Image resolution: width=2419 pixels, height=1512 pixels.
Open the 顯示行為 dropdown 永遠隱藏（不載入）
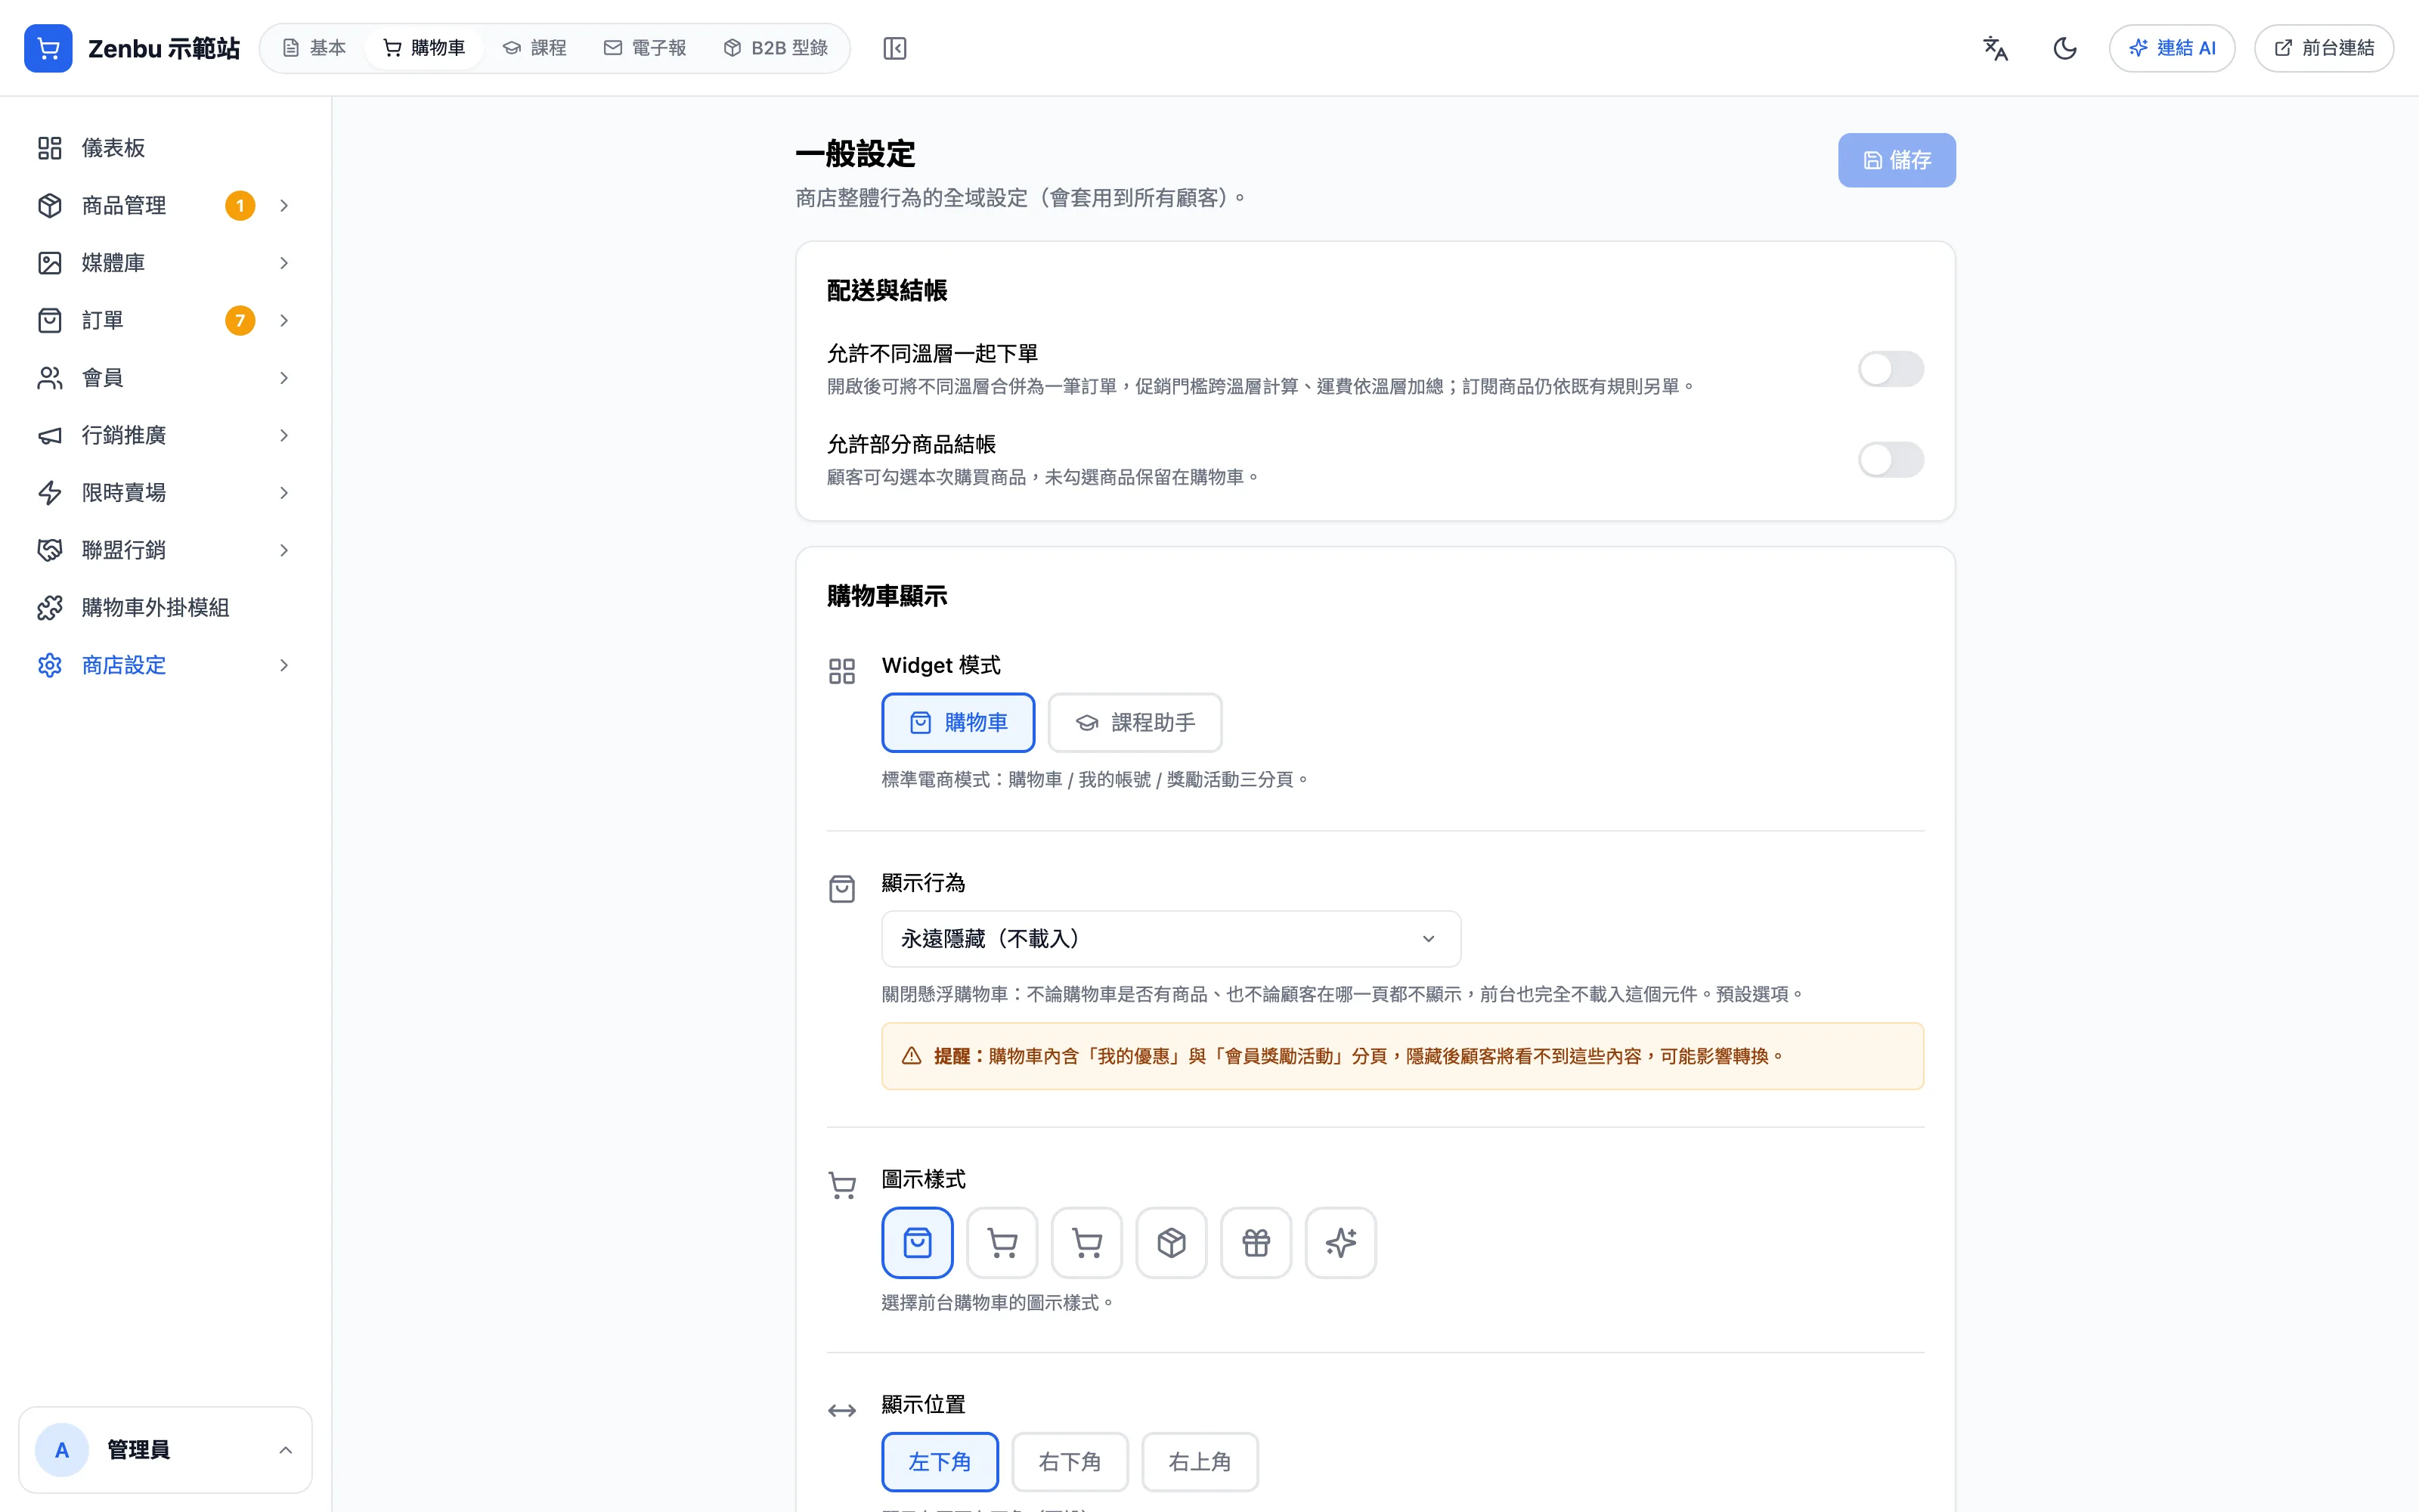click(1172, 939)
